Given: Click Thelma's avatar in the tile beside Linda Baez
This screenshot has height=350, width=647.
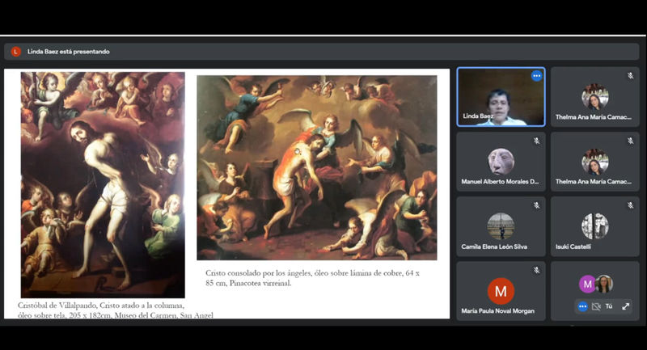Looking at the screenshot, I should (x=594, y=97).
